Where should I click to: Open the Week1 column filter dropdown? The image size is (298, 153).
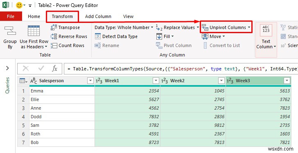156,81
